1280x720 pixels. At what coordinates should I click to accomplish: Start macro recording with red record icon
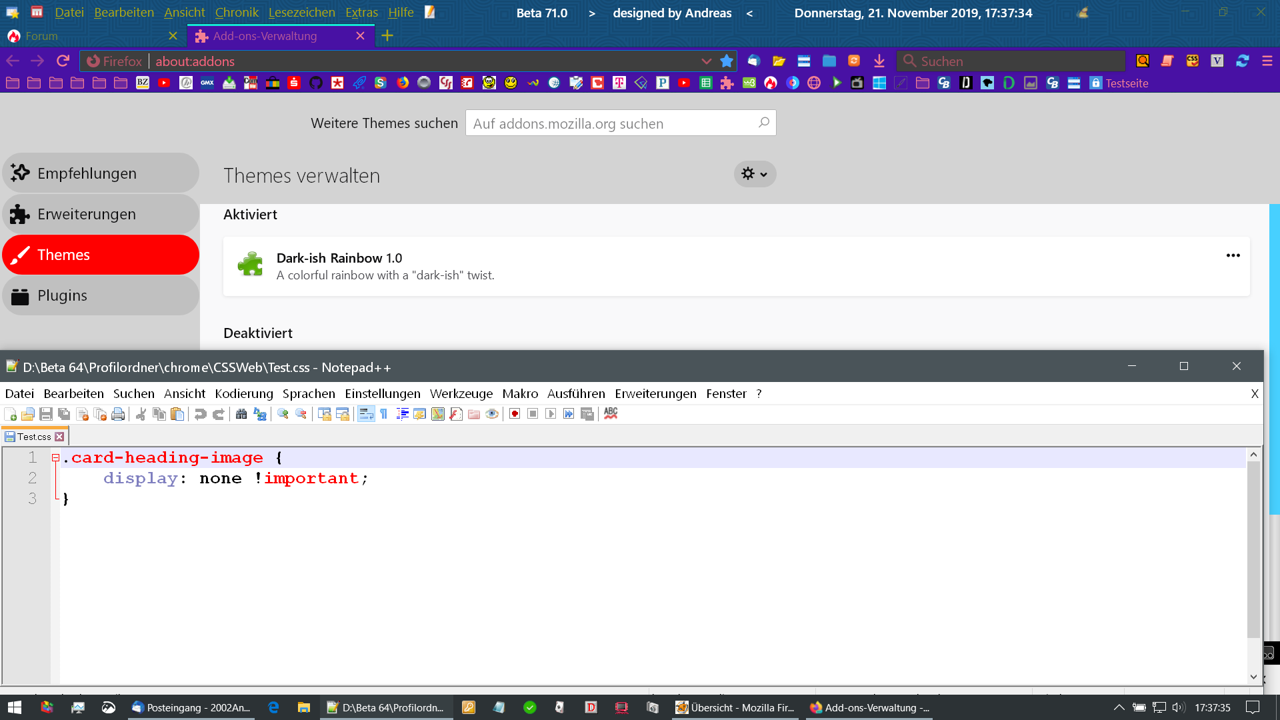[515, 414]
